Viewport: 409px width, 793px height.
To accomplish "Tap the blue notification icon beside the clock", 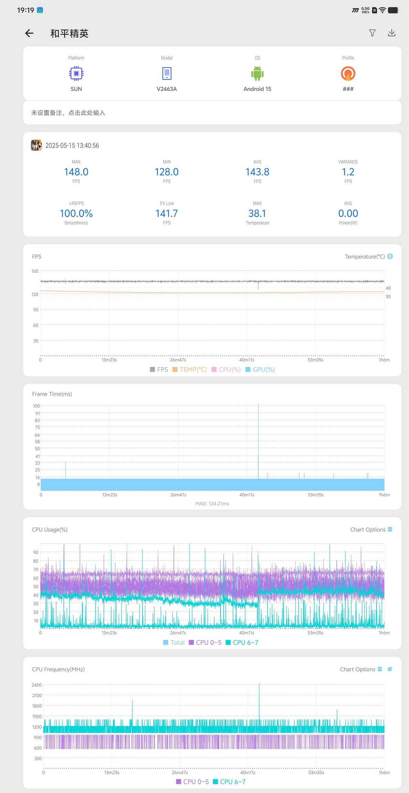I will pyautogui.click(x=40, y=10).
